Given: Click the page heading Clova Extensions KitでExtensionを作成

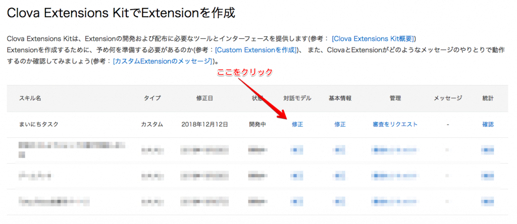Looking at the screenshot, I should point(121,13).
